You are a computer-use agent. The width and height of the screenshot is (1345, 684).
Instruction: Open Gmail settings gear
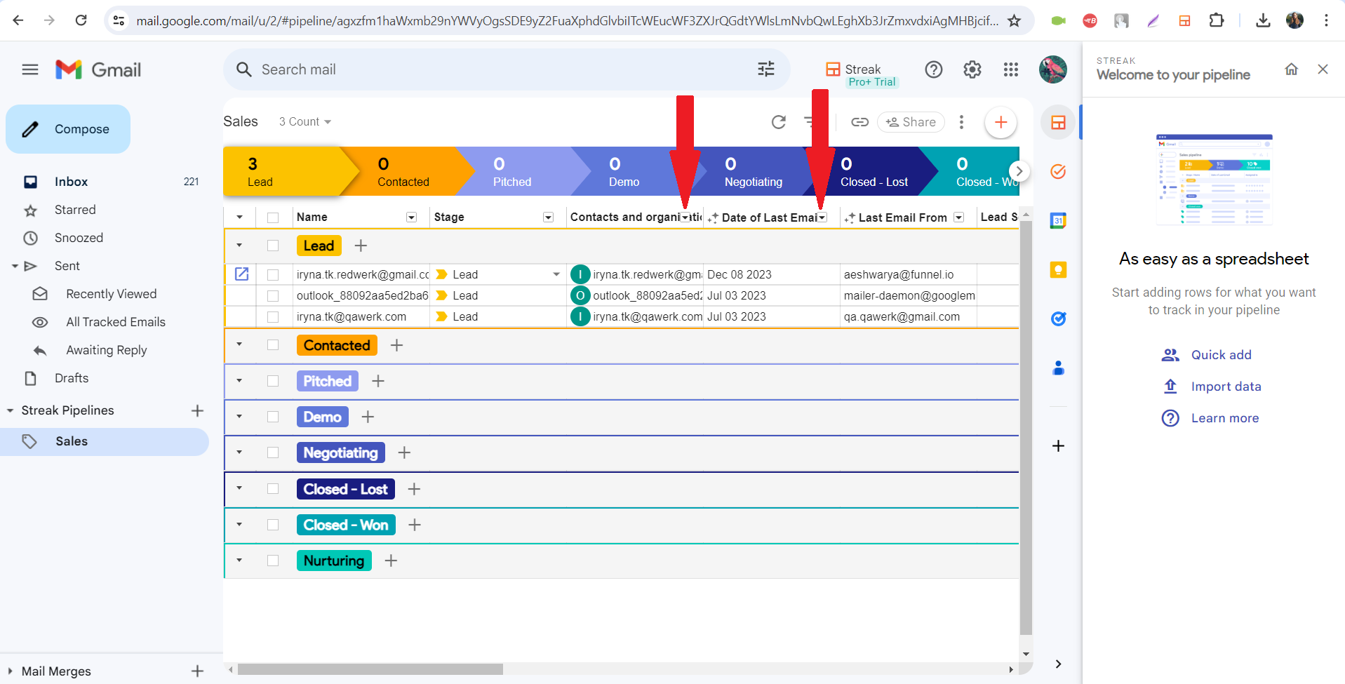(972, 69)
